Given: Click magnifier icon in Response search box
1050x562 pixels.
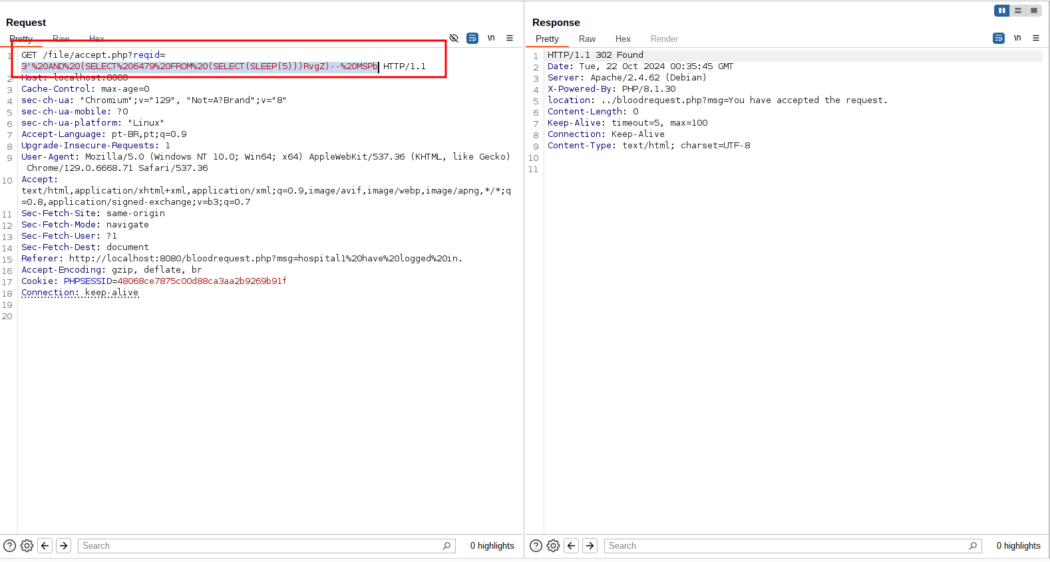Looking at the screenshot, I should 973,545.
